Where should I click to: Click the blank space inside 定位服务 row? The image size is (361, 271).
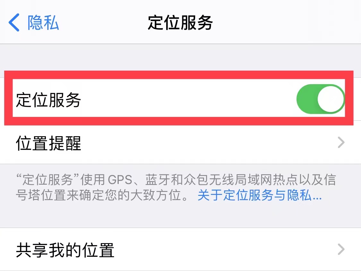pos(189,99)
